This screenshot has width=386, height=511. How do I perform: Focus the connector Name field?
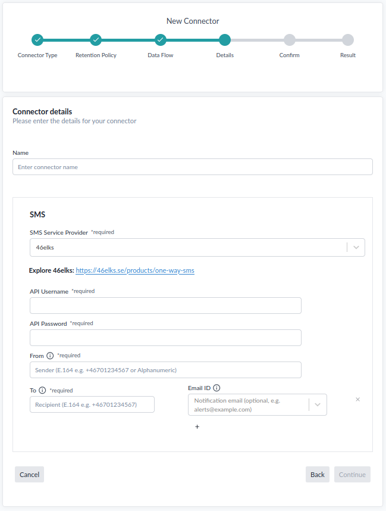tap(192, 167)
